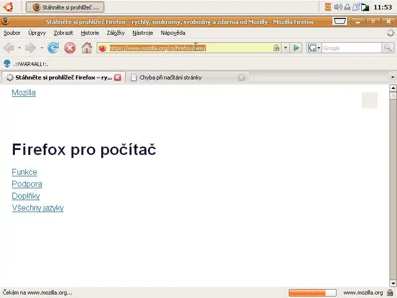The image size is (397, 298).
Task: Click the 11:53 clock
Action: coord(383,7)
